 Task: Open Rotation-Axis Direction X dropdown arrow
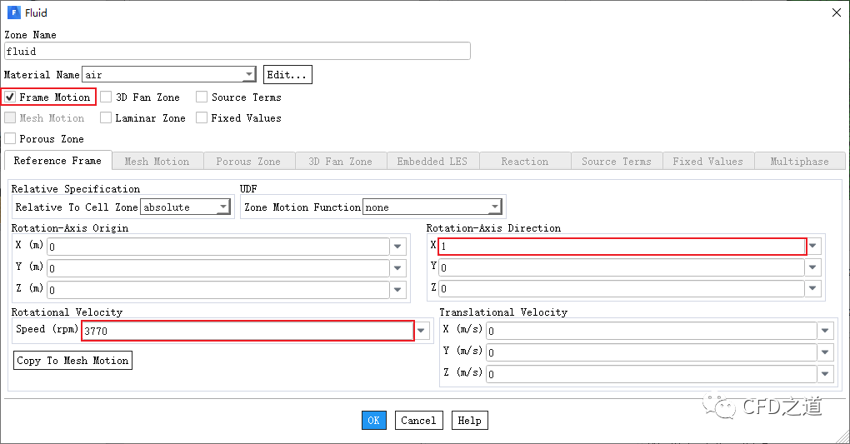(x=814, y=247)
